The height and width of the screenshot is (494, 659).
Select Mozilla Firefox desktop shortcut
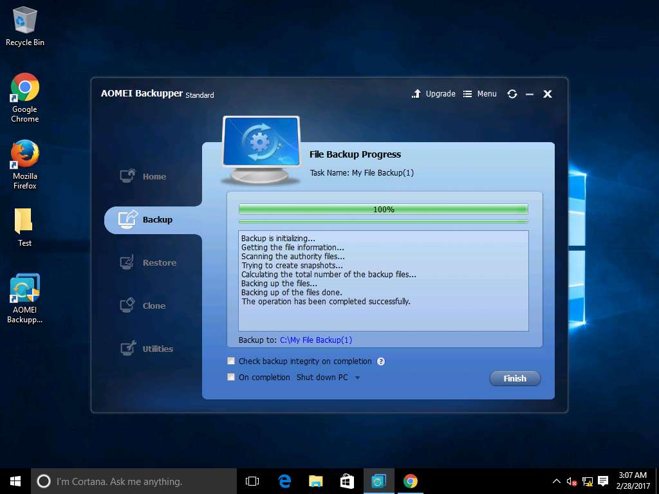25,165
